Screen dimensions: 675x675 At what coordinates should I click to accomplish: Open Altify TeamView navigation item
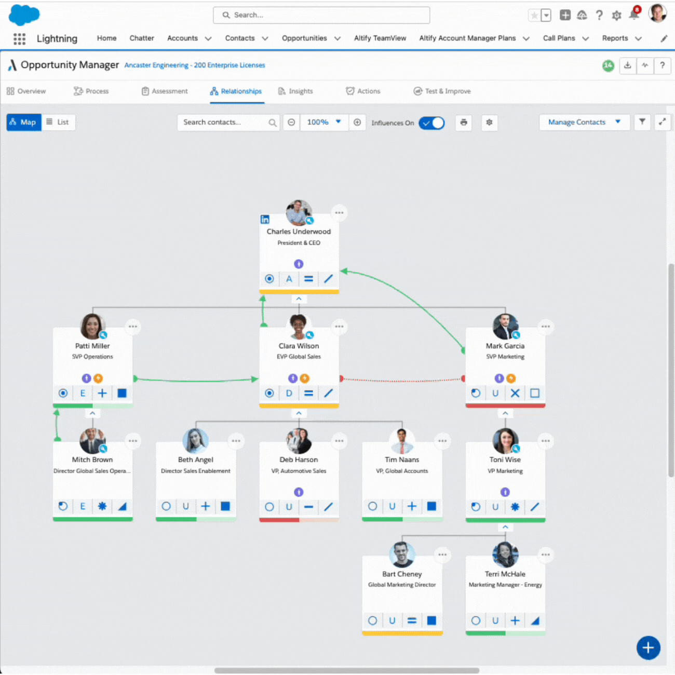(x=380, y=38)
